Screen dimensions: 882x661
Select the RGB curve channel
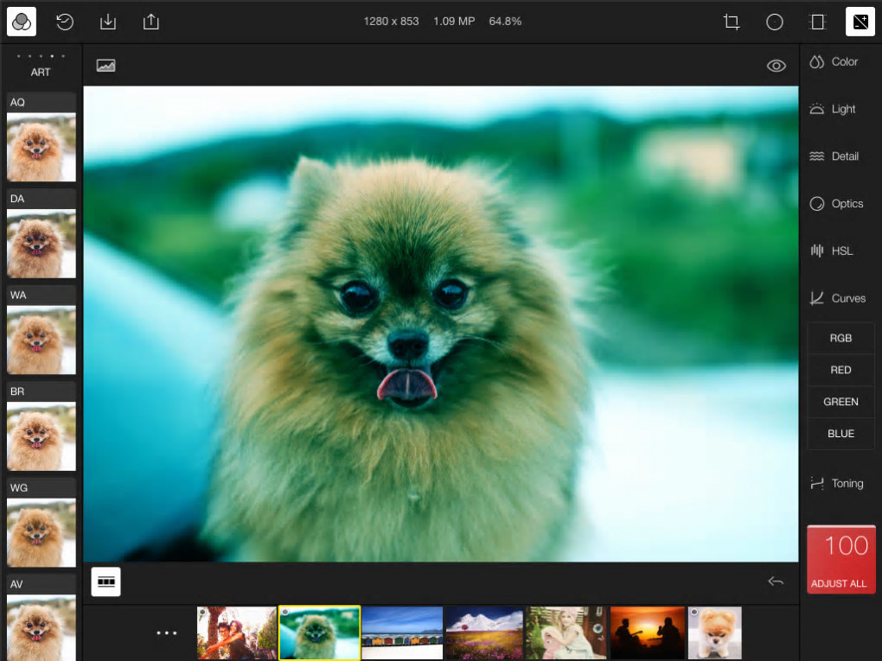[841, 338]
